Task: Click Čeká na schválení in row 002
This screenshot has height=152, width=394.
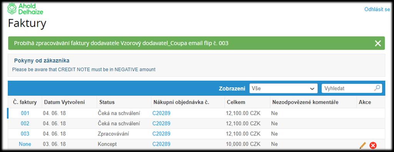Action: point(119,124)
